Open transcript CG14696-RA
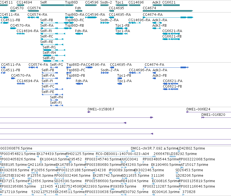 [134, 23]
